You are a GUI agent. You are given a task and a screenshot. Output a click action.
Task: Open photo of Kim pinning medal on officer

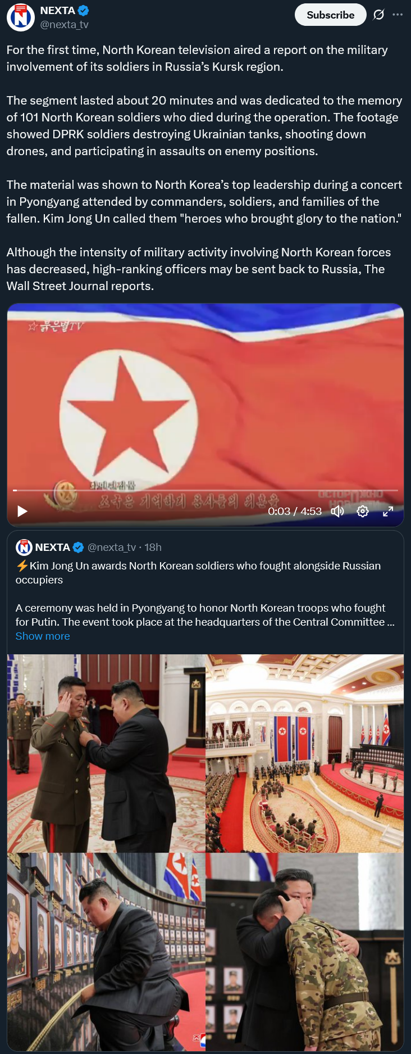click(x=106, y=753)
